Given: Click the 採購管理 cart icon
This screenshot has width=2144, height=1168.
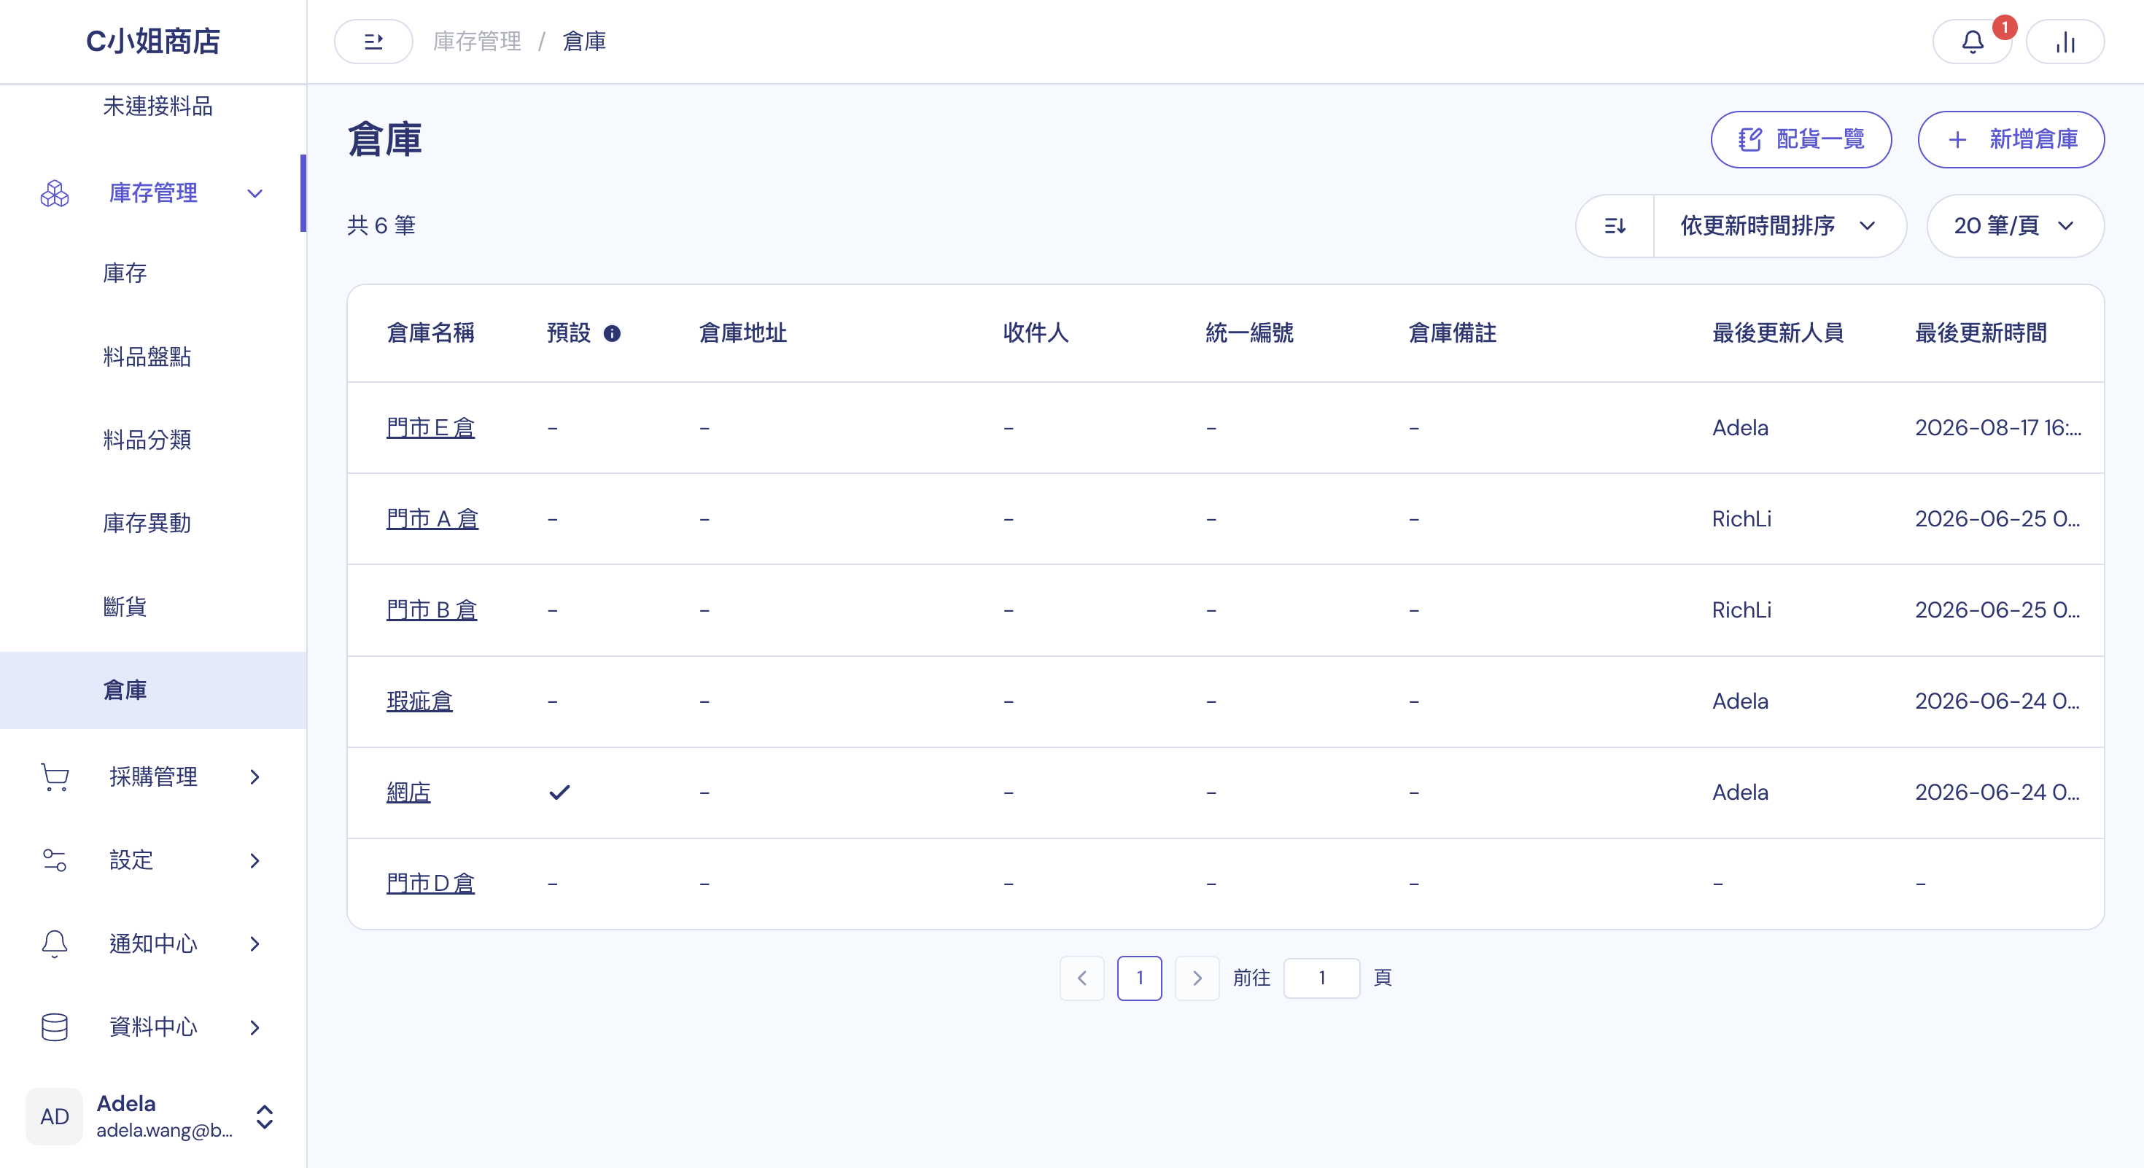Looking at the screenshot, I should (x=55, y=777).
